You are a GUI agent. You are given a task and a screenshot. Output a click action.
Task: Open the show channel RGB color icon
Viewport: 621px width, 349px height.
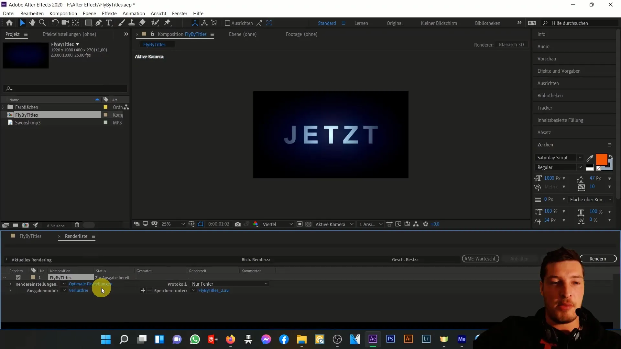pyautogui.click(x=256, y=224)
